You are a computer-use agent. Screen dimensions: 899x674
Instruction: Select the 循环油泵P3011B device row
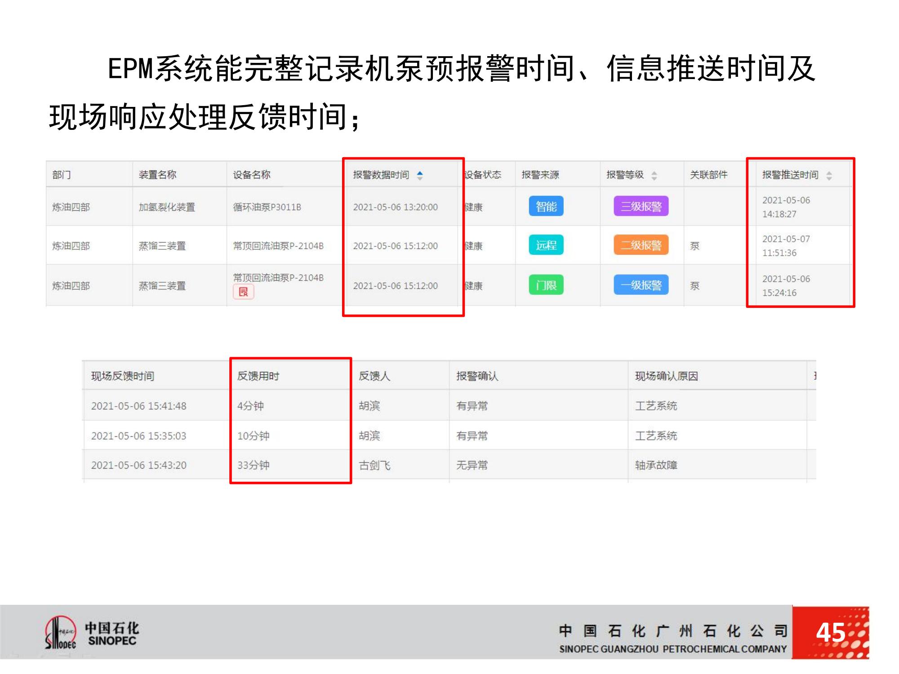click(x=267, y=207)
